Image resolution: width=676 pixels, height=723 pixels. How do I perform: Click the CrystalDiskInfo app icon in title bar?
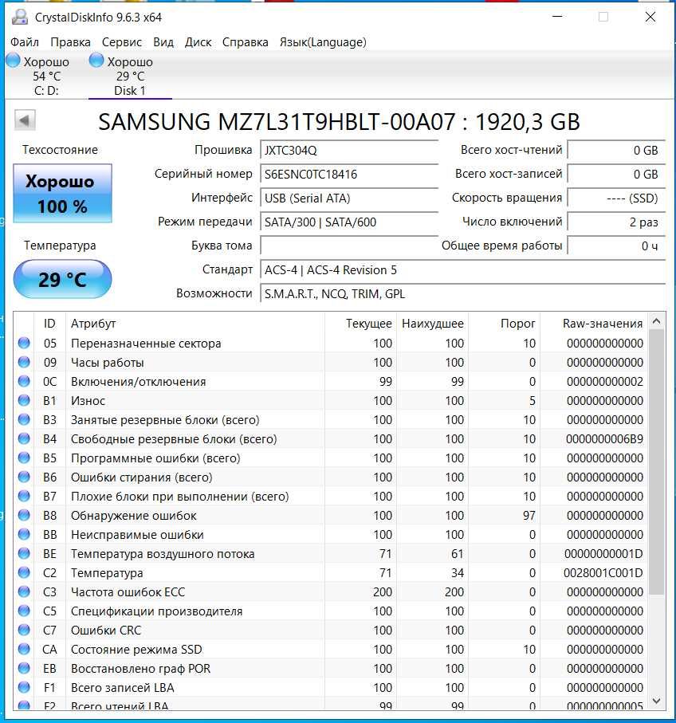[19, 17]
